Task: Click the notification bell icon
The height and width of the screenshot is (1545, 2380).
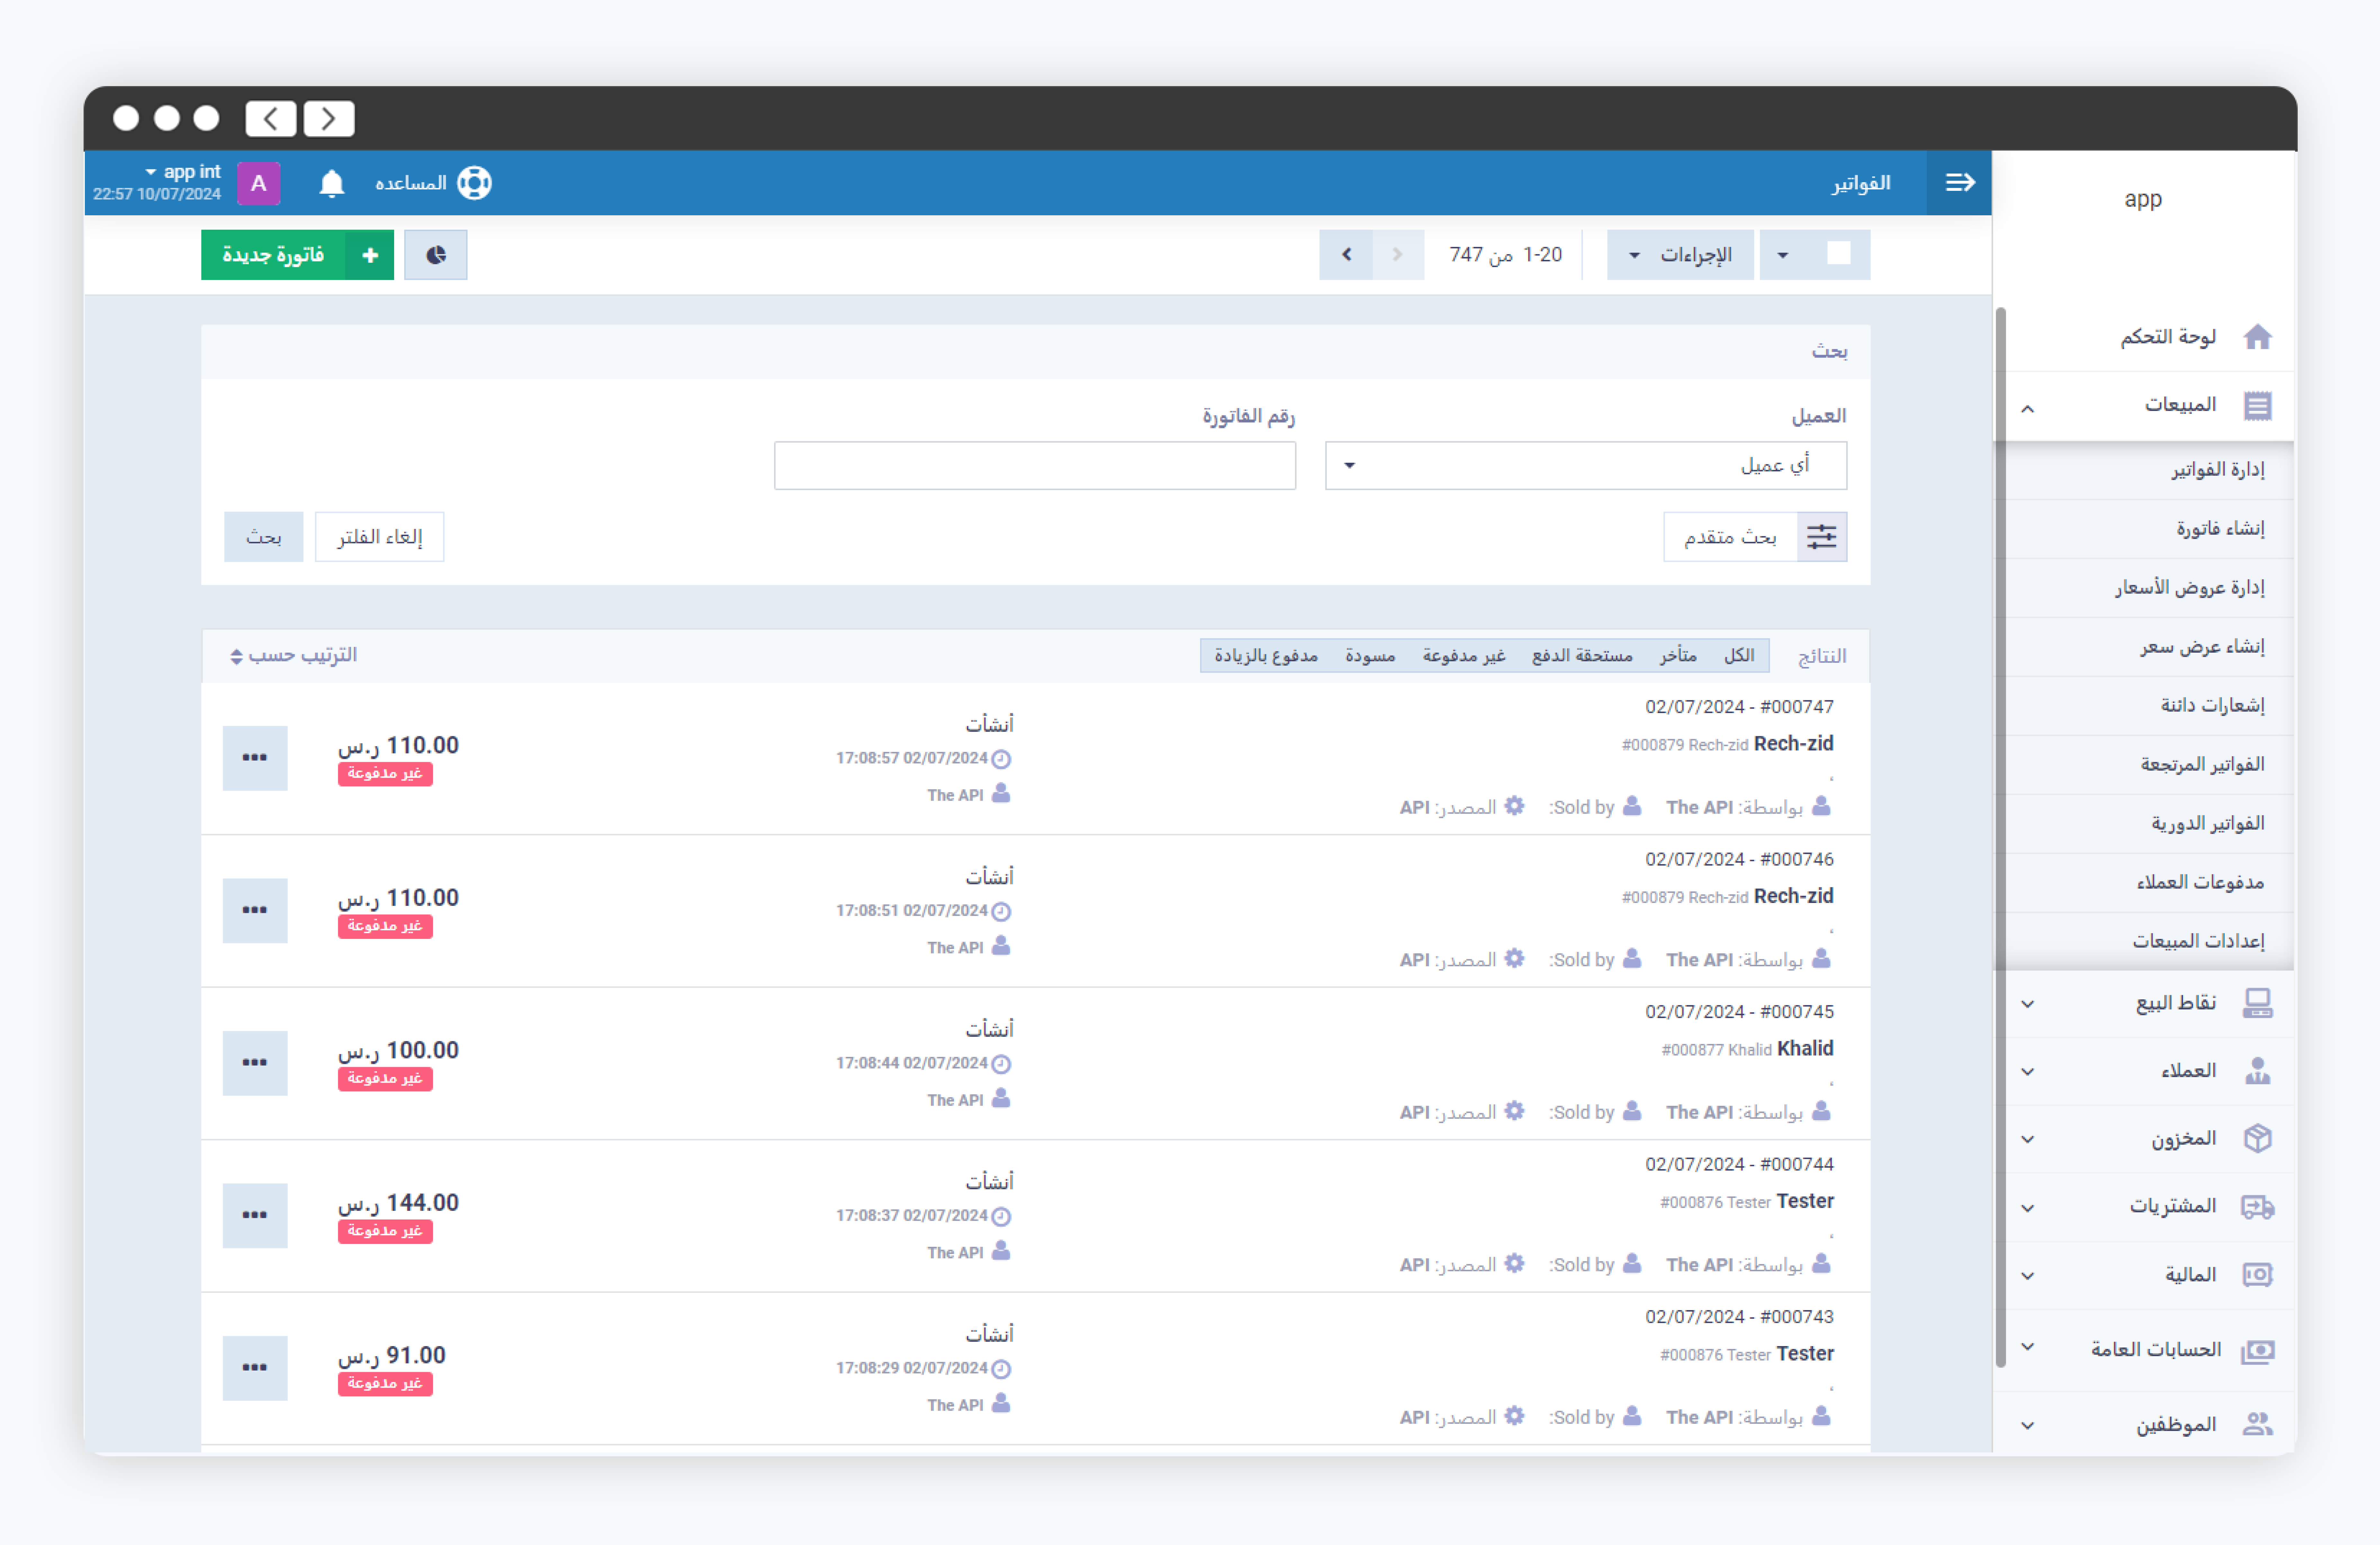Action: (x=331, y=183)
